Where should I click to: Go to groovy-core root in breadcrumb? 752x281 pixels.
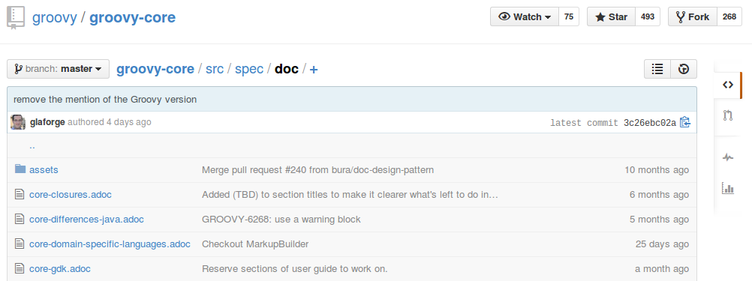tap(155, 69)
